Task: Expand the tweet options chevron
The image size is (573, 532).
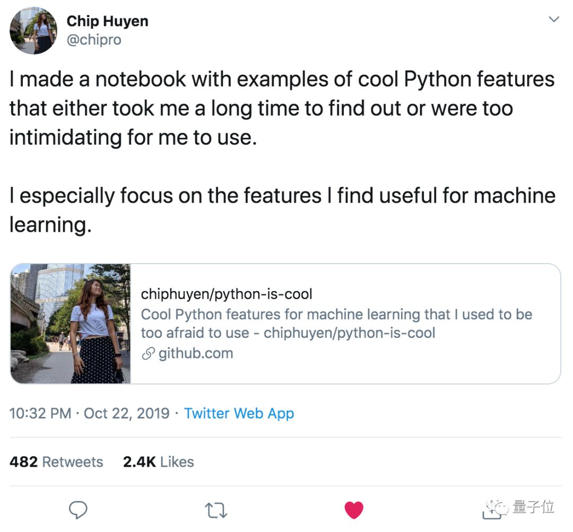Action: tap(553, 20)
